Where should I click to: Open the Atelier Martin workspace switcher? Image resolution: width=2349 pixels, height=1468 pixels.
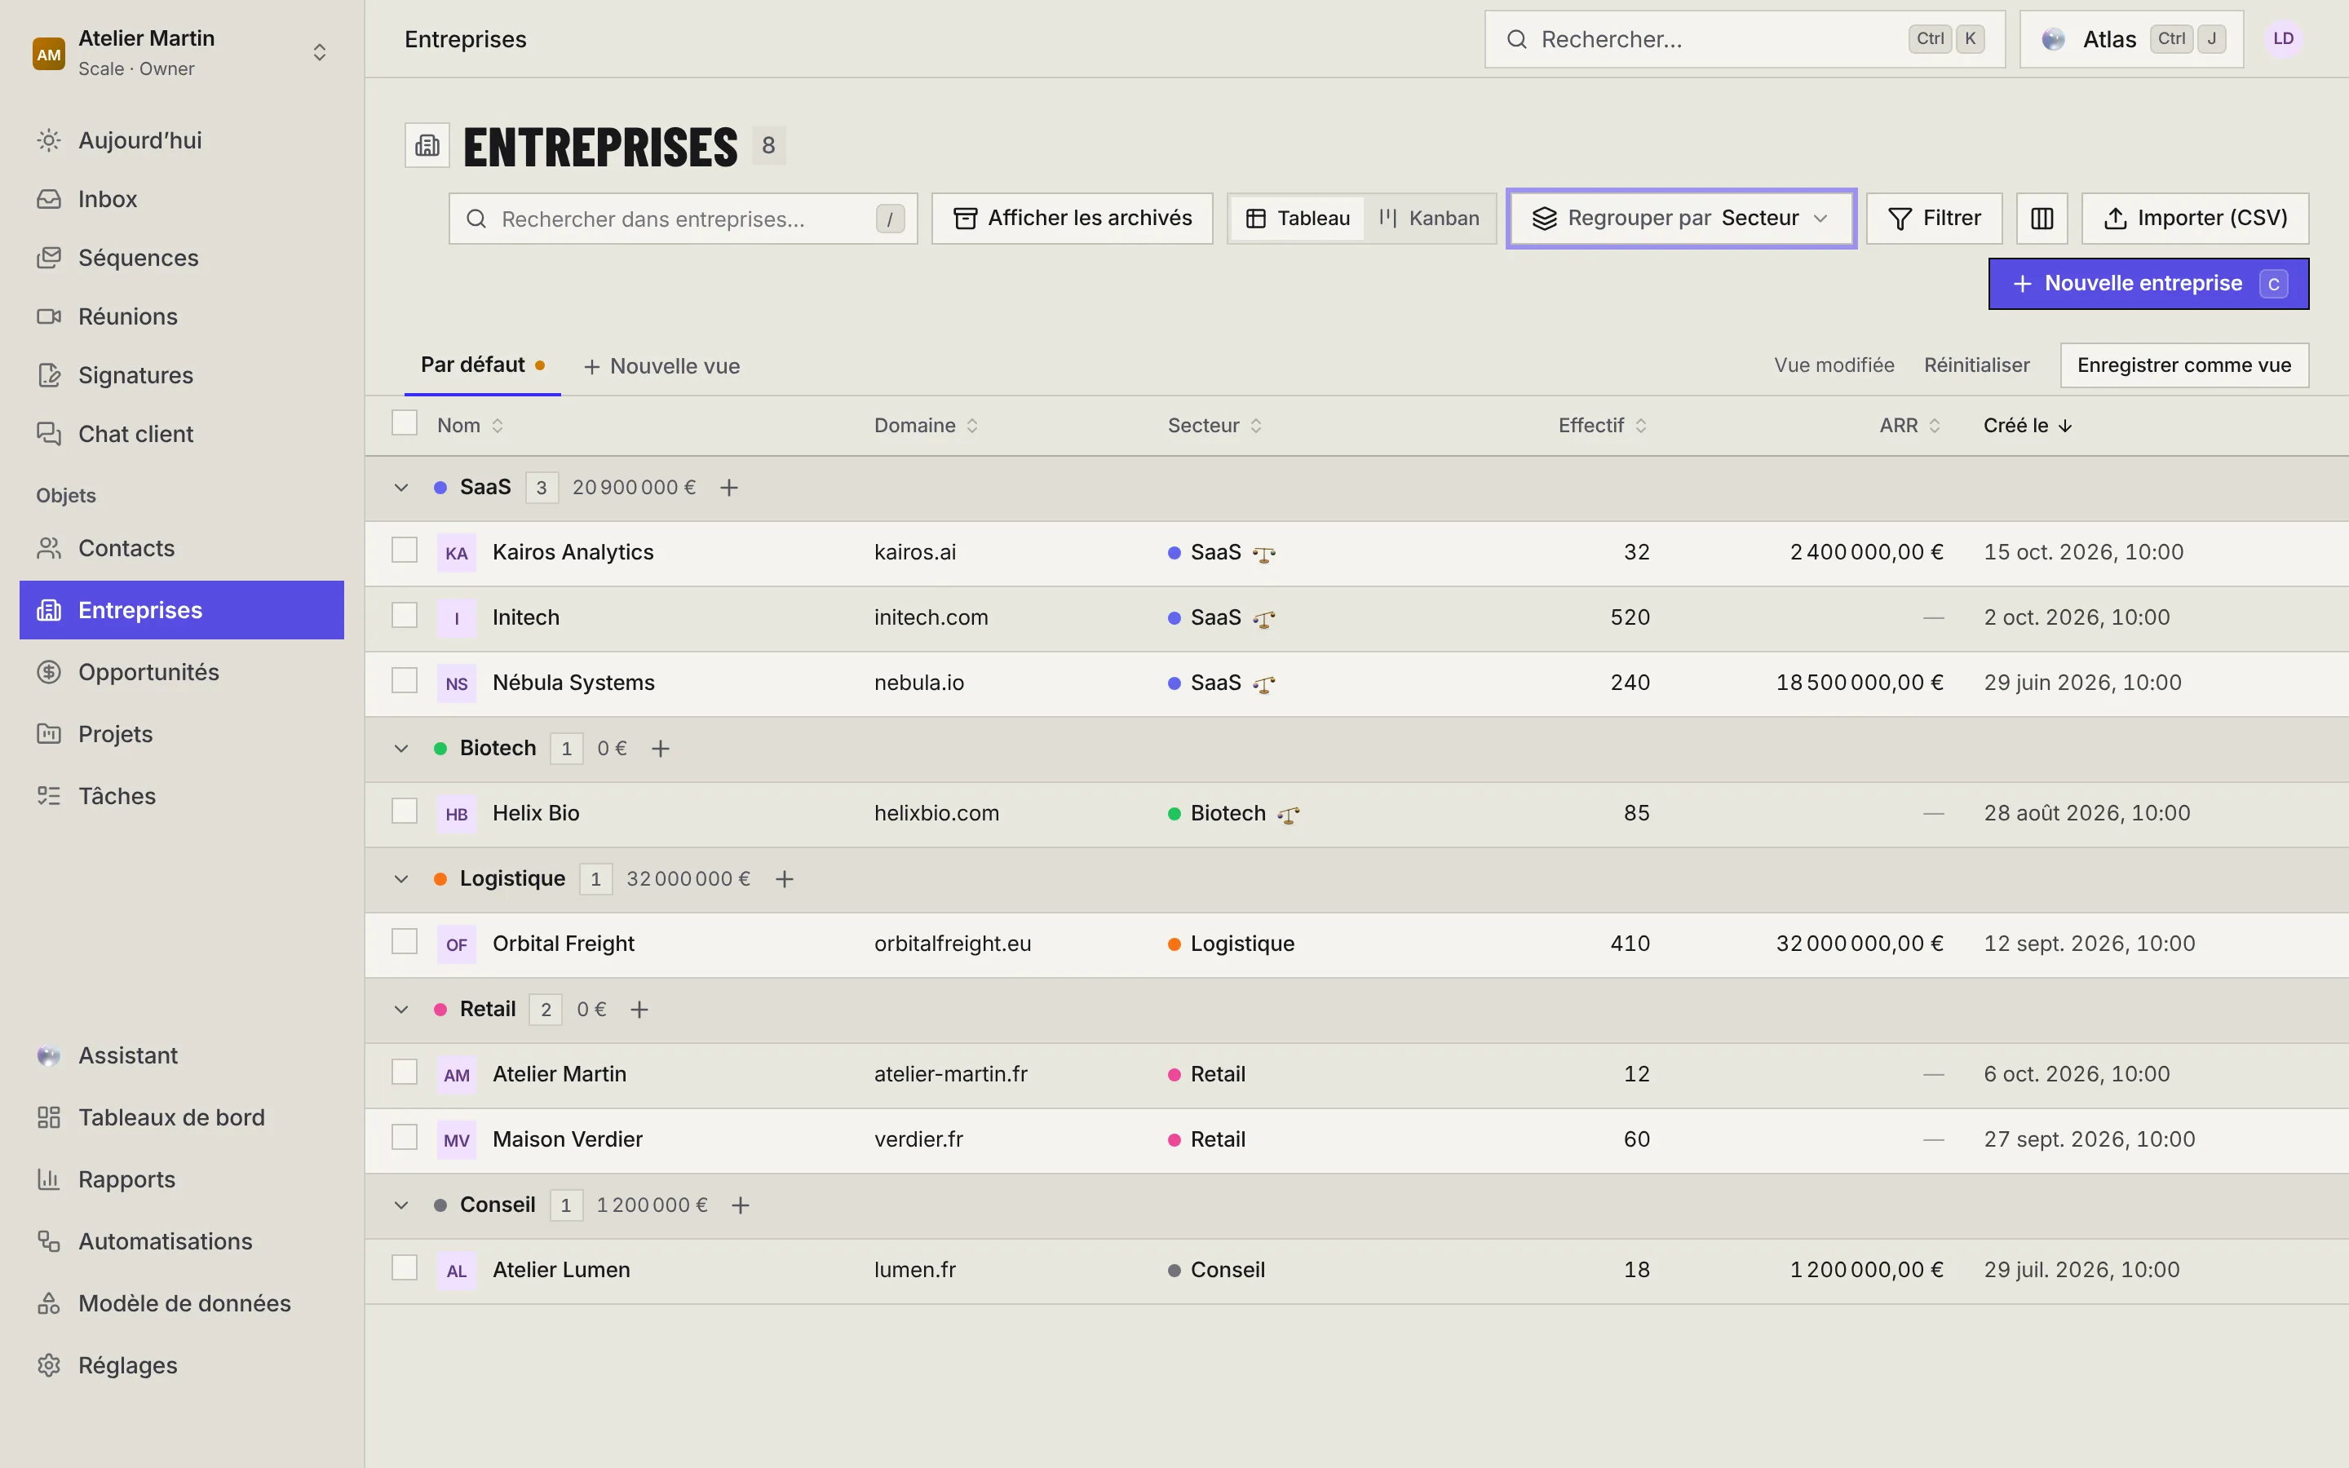click(x=182, y=52)
